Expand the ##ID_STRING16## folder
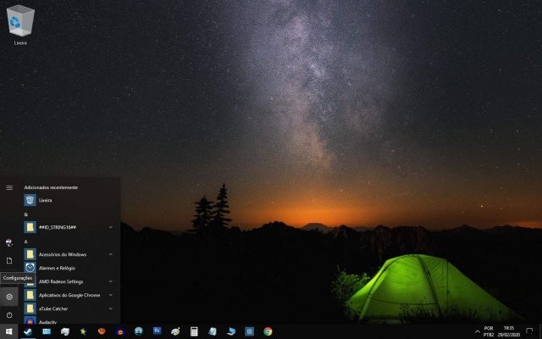This screenshot has height=339, width=542. click(110, 227)
